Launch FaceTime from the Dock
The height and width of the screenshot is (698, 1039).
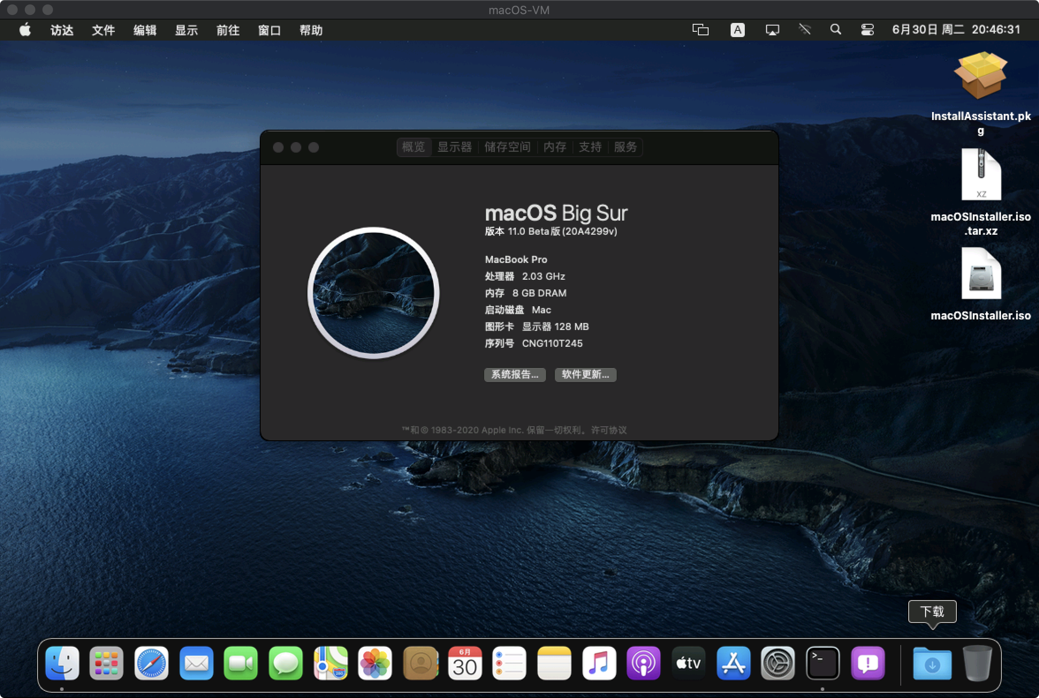point(241,663)
